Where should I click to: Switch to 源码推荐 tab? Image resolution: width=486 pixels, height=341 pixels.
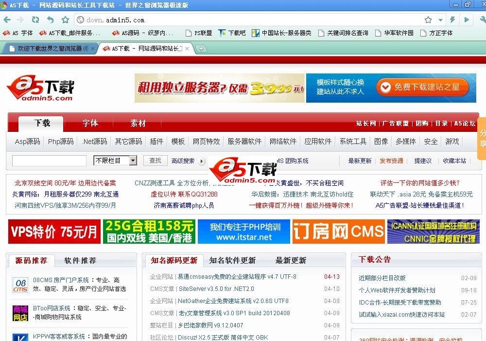(31, 260)
